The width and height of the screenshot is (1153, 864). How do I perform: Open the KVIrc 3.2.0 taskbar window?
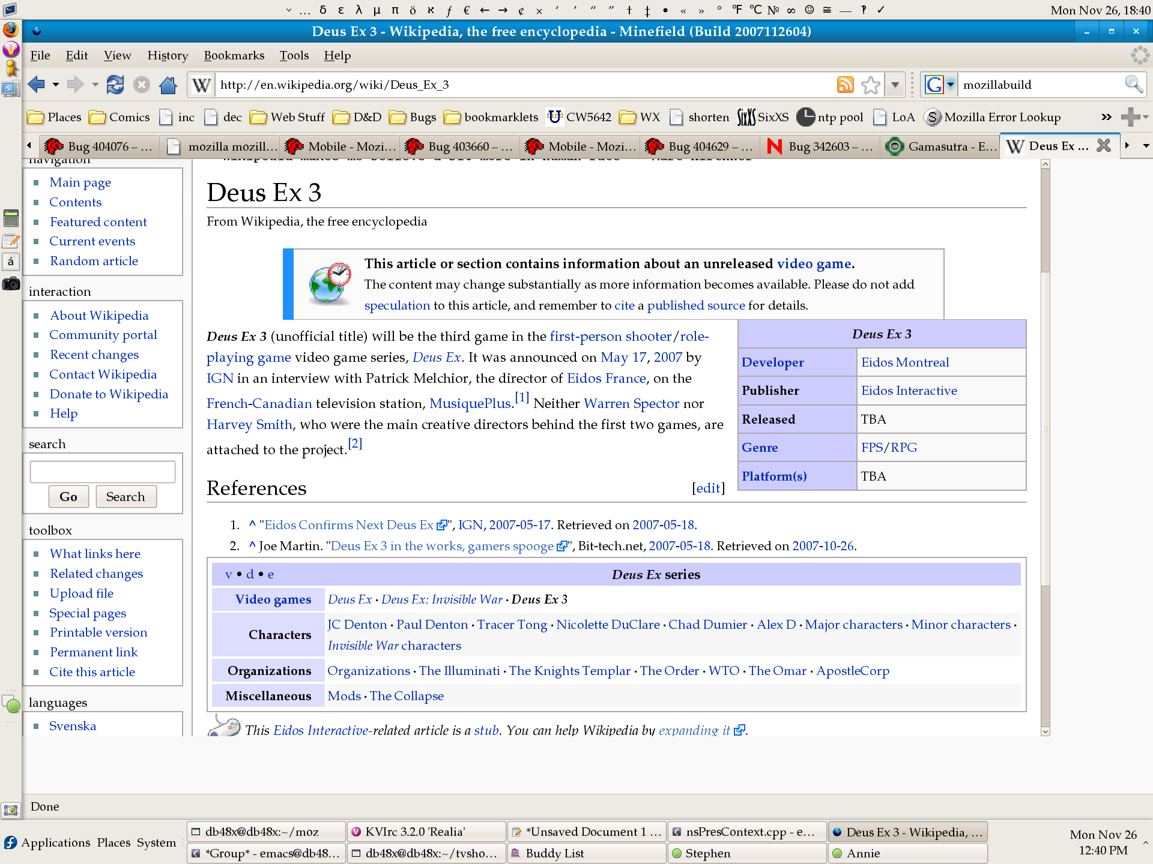click(426, 832)
